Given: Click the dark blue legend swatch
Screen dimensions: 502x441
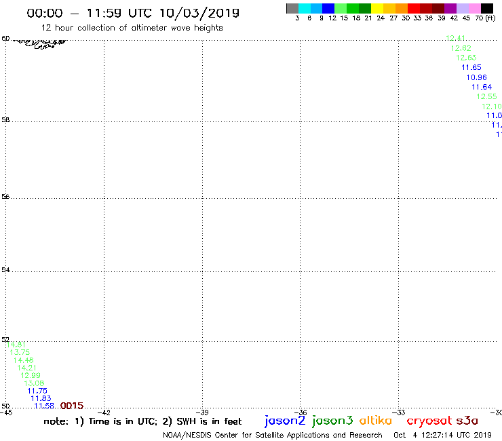Looking at the screenshot, I should pos(328,8).
